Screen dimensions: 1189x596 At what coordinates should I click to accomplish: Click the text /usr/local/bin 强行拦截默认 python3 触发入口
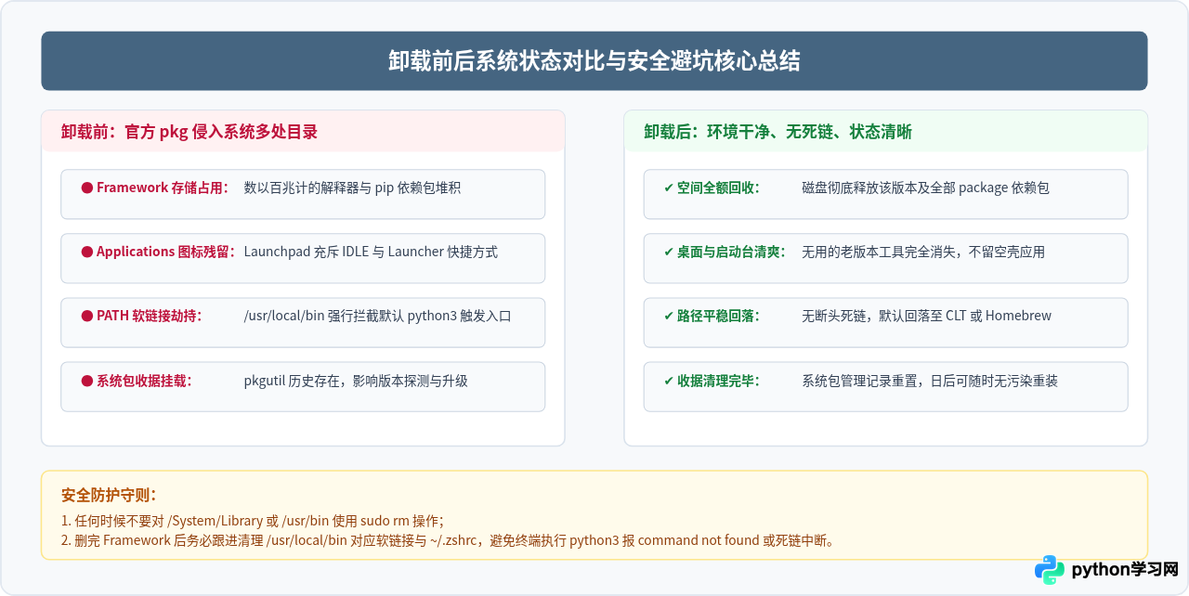tap(378, 316)
